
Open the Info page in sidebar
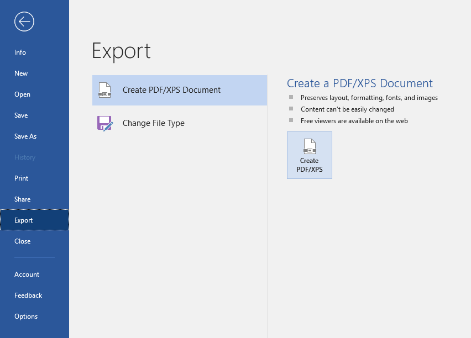coord(20,52)
